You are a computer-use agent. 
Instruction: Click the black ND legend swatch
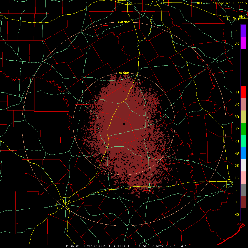(x=243, y=214)
